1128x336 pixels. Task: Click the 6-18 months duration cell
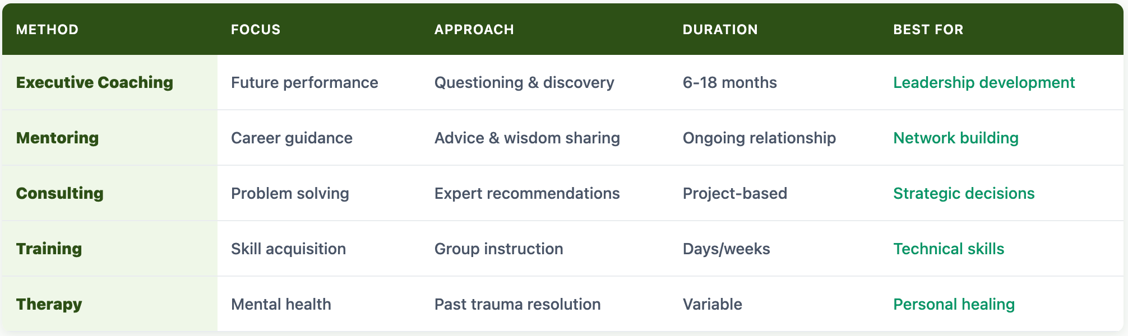[x=729, y=82]
